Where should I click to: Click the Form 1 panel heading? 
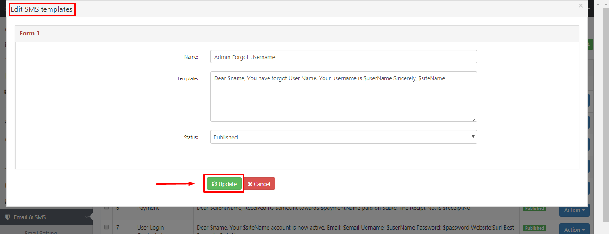30,33
